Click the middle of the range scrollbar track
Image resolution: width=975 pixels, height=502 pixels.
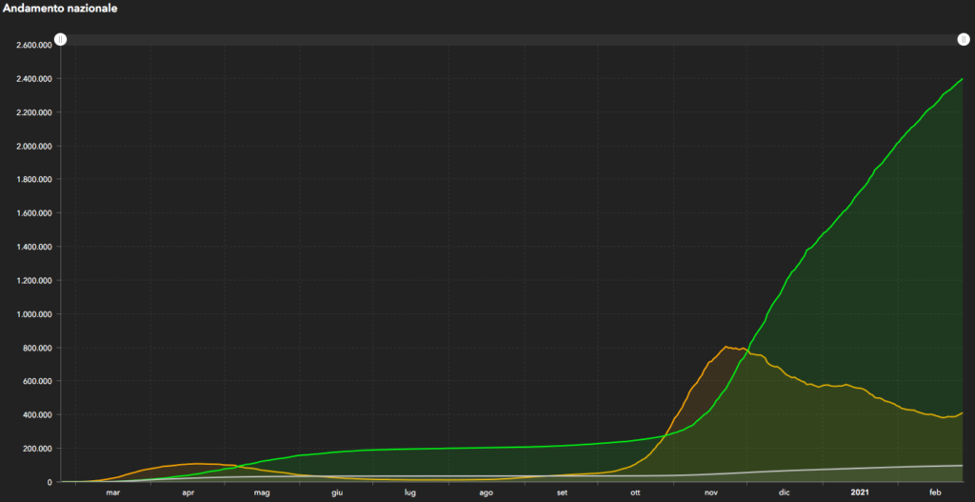pyautogui.click(x=511, y=39)
